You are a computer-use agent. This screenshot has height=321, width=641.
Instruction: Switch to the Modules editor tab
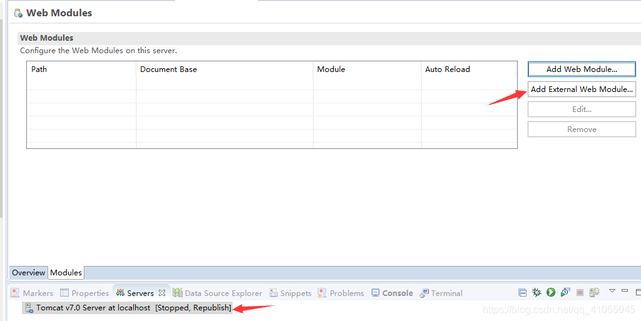66,273
